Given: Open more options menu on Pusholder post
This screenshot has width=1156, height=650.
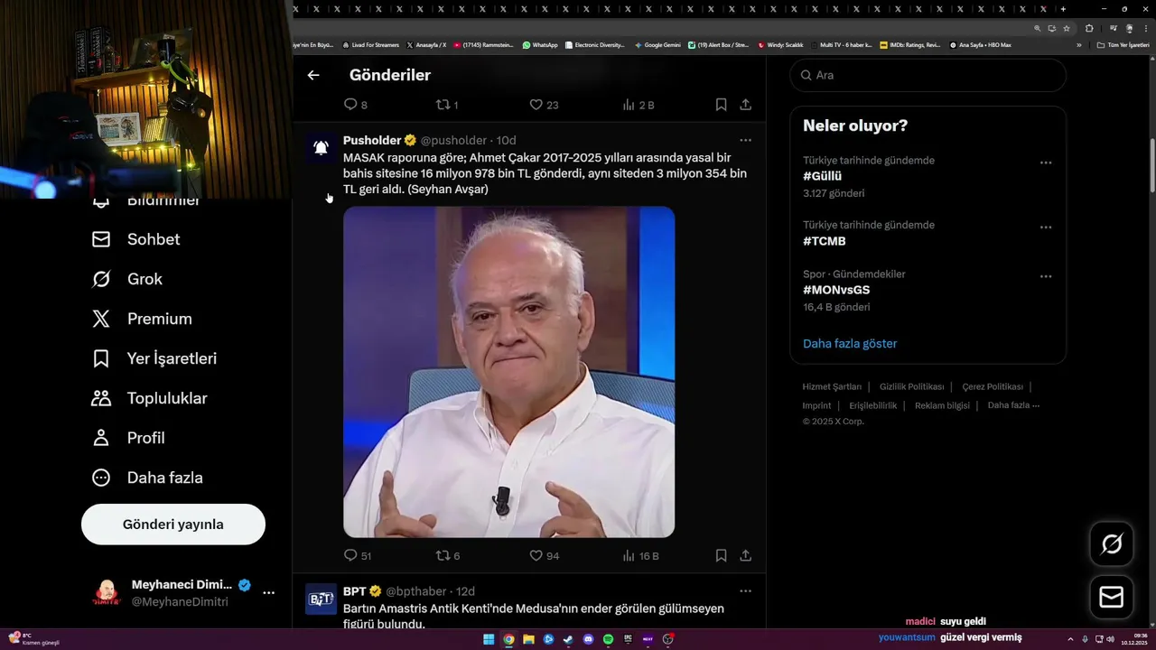Looking at the screenshot, I should coord(745,140).
